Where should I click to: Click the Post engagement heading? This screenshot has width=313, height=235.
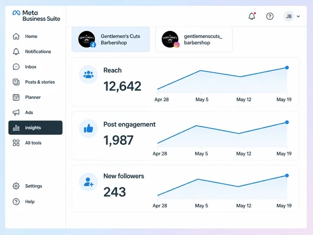pyautogui.click(x=129, y=124)
